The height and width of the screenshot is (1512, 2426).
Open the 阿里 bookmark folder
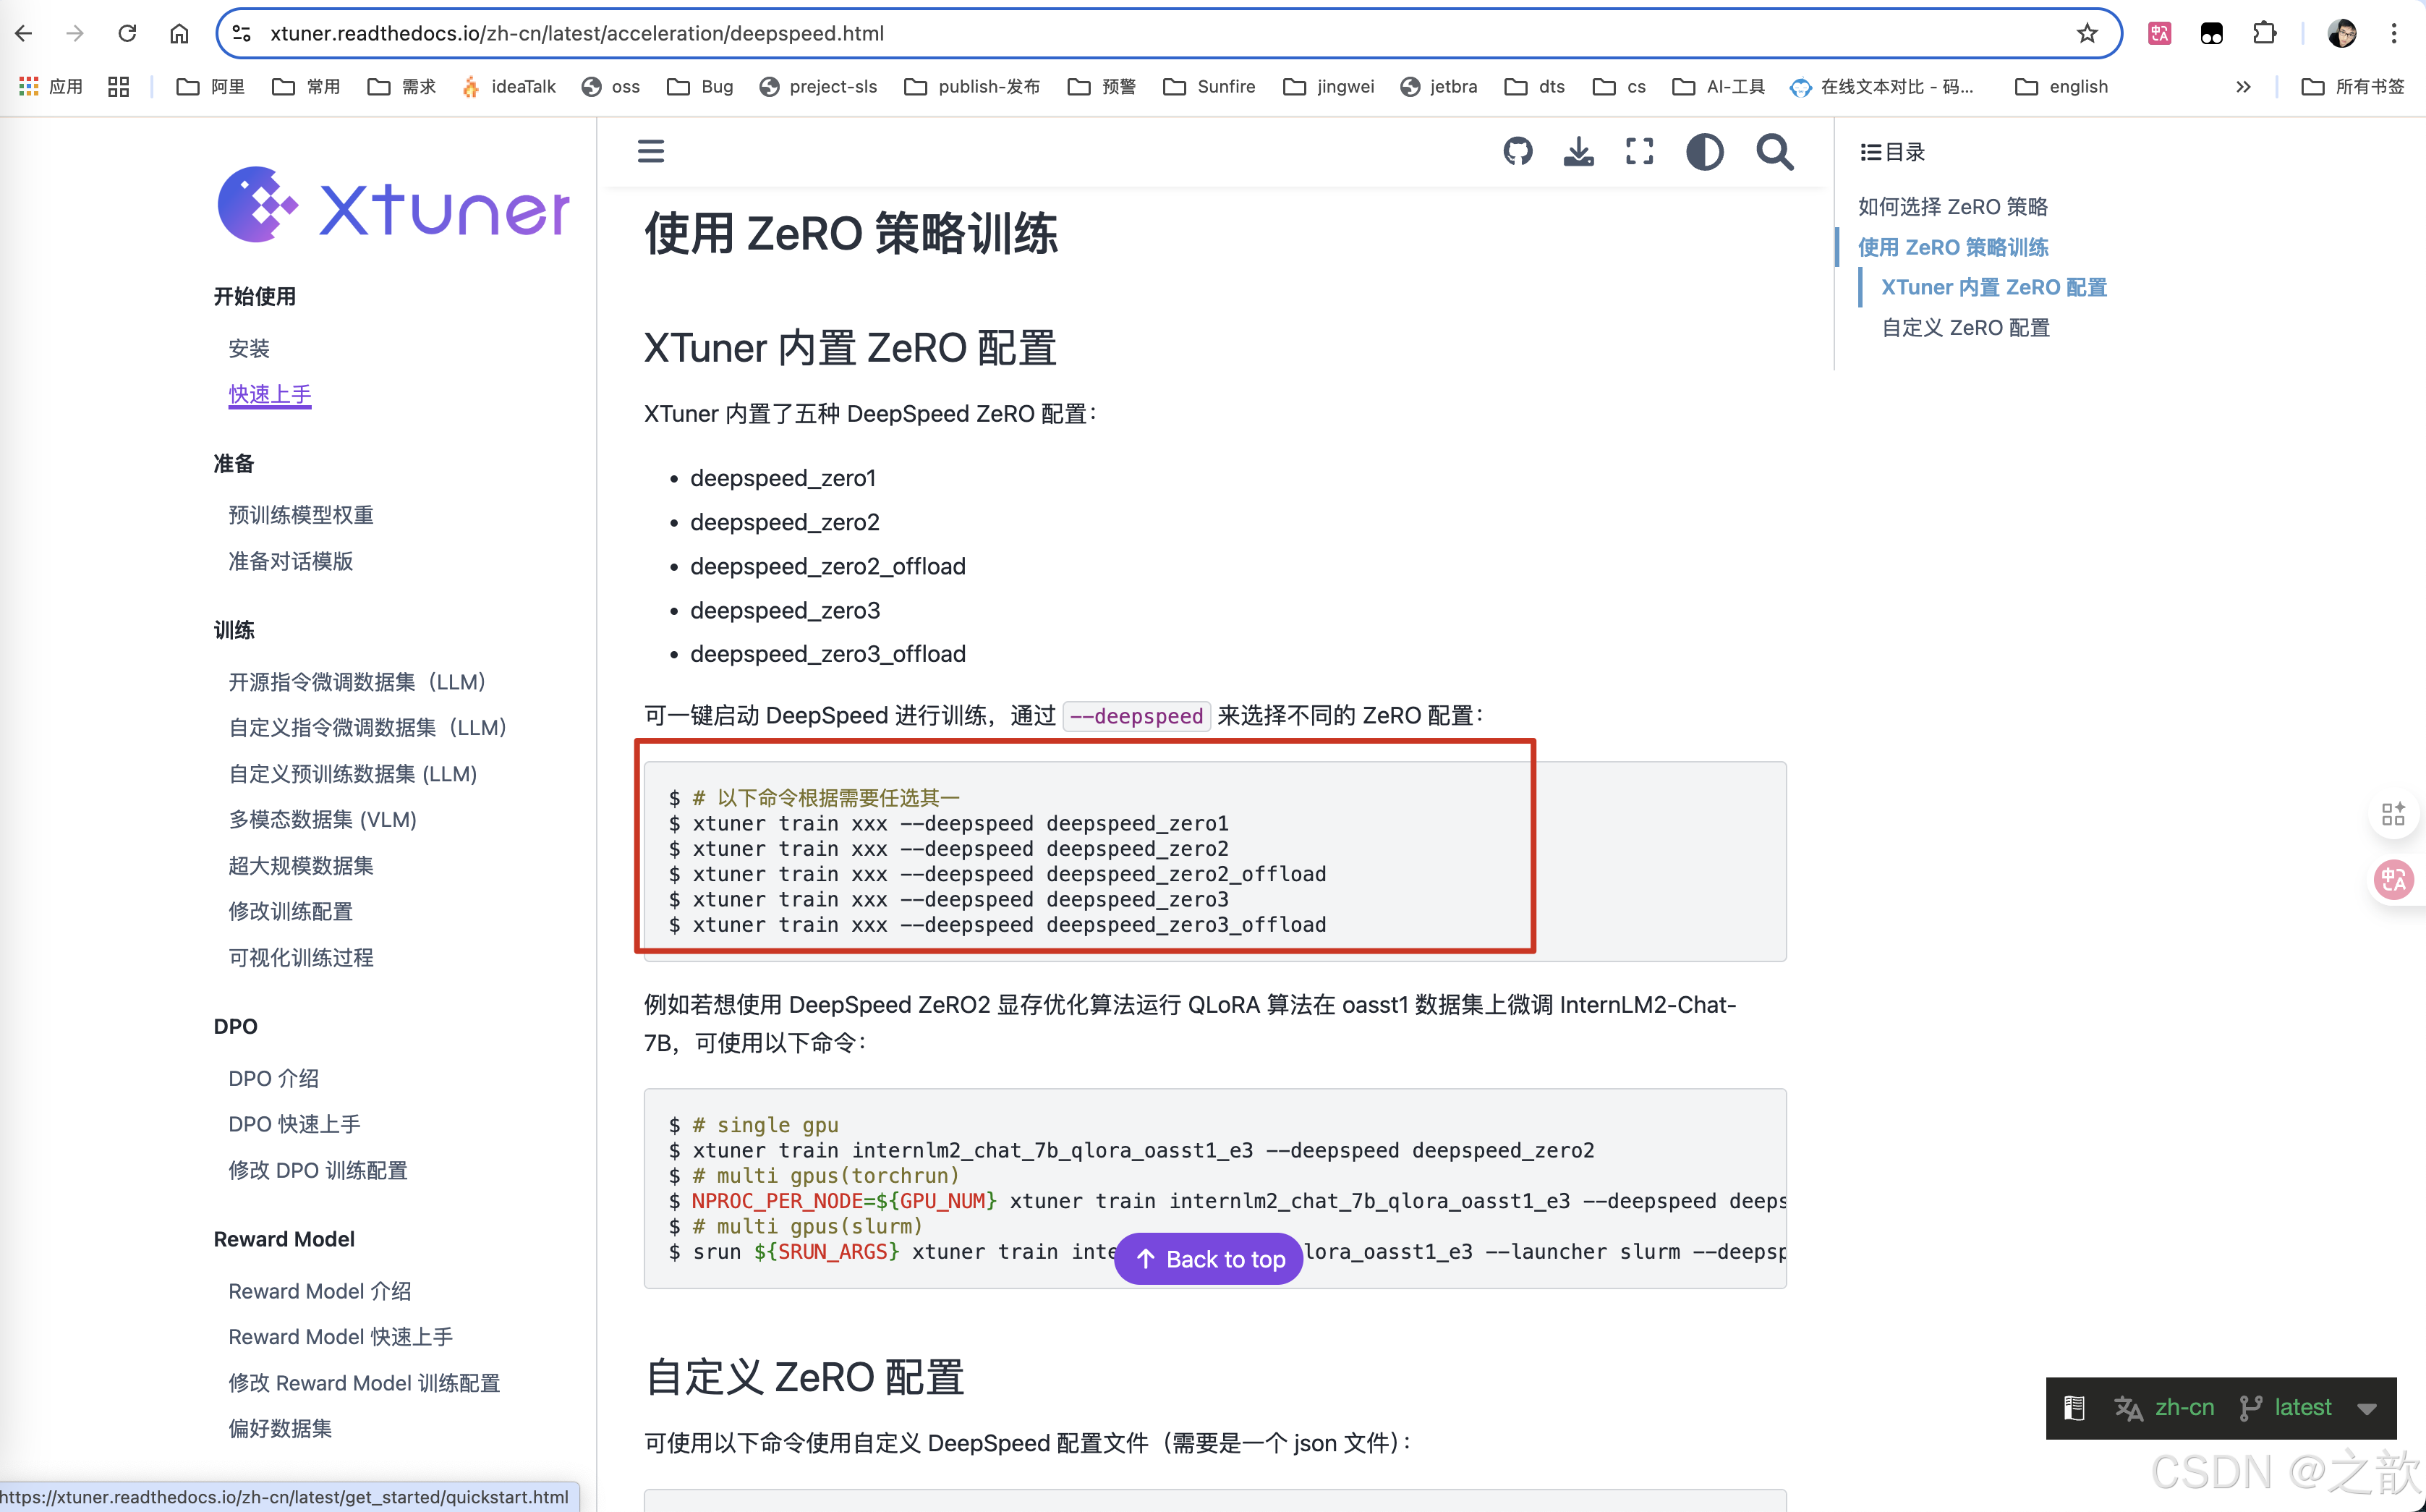click(x=210, y=87)
